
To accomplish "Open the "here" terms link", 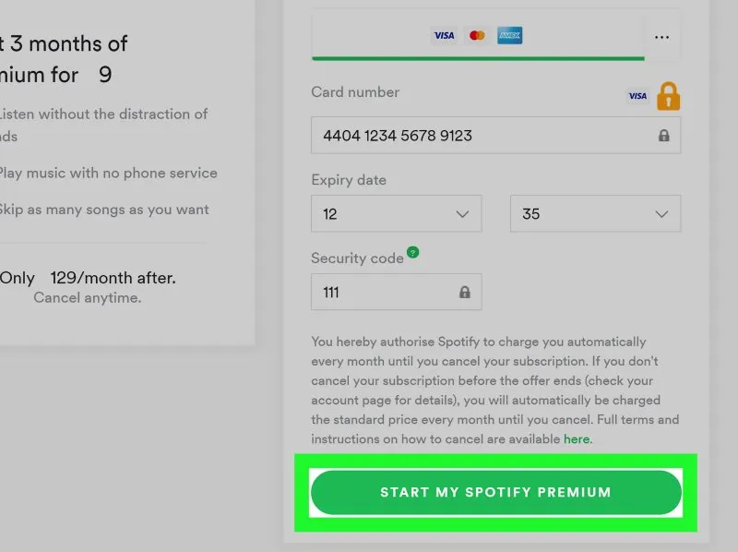I will [577, 439].
